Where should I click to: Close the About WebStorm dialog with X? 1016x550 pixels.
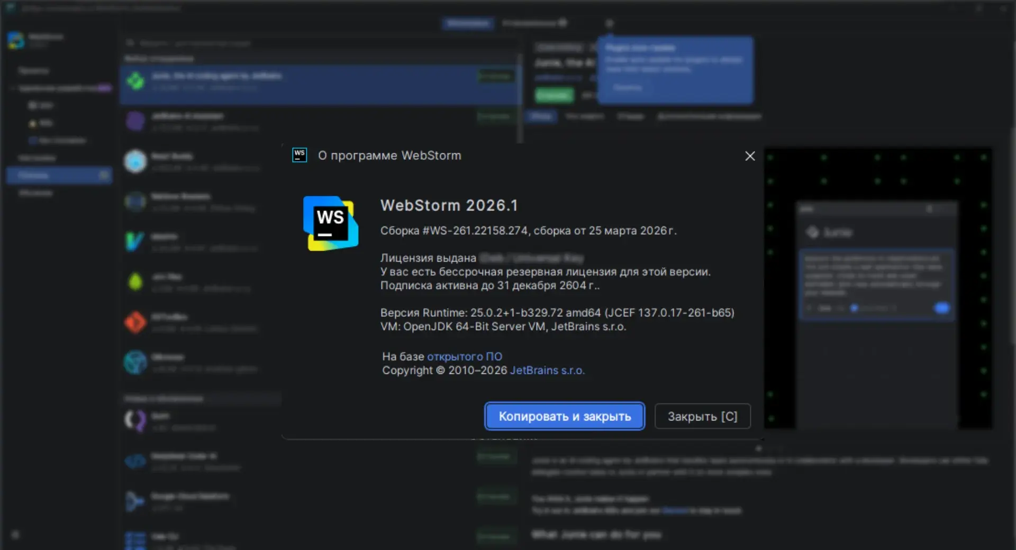click(x=749, y=156)
